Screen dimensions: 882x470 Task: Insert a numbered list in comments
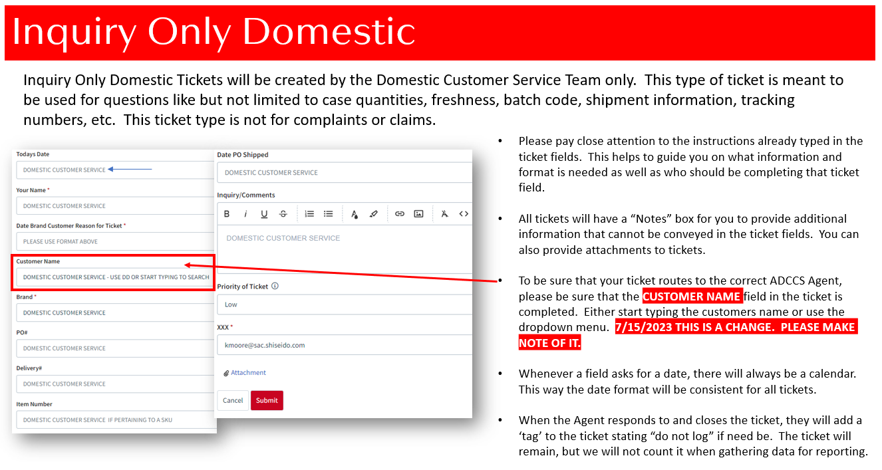click(309, 214)
